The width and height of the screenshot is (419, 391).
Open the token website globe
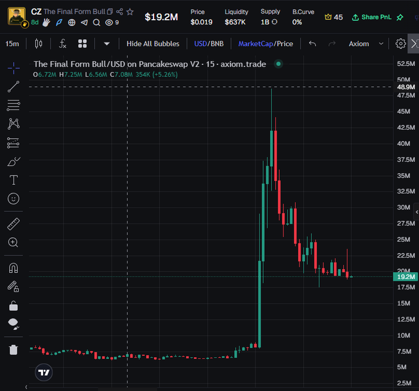pyautogui.click(x=71, y=22)
